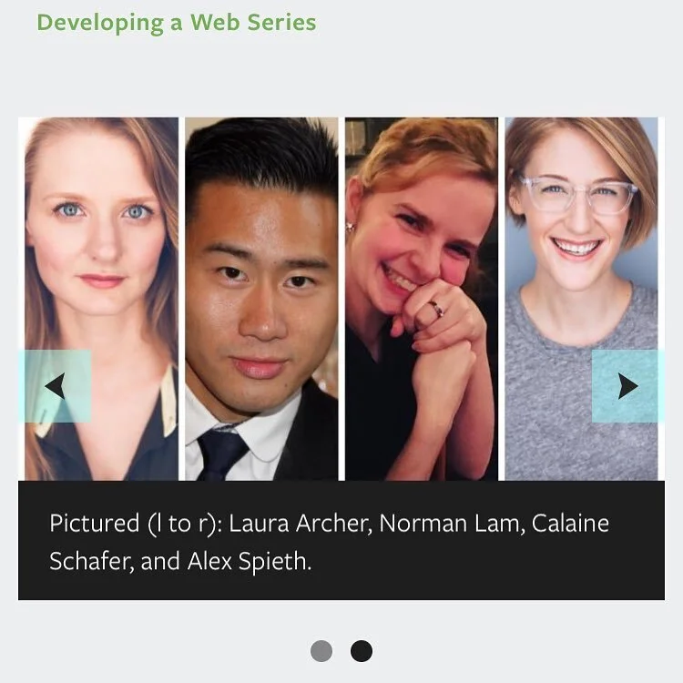The height and width of the screenshot is (683, 683).
Task: Go to the previous slide with left arrow
Action: click(55, 386)
